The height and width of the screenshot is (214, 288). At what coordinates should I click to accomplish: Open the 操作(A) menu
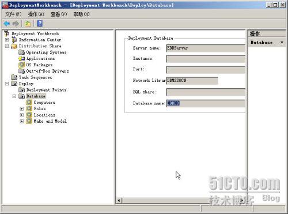click(36, 14)
